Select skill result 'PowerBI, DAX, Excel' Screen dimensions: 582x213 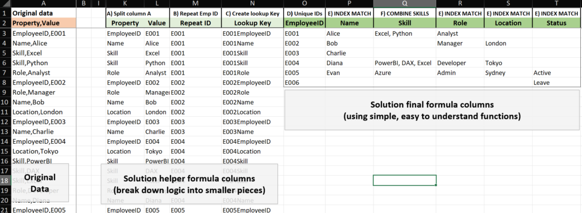pos(405,63)
